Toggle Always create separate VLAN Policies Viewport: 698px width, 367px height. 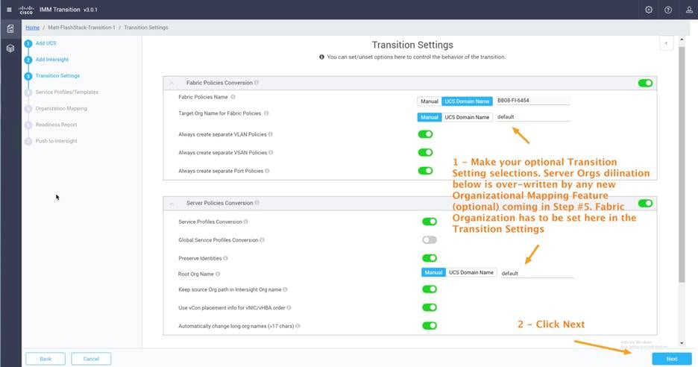click(425, 134)
